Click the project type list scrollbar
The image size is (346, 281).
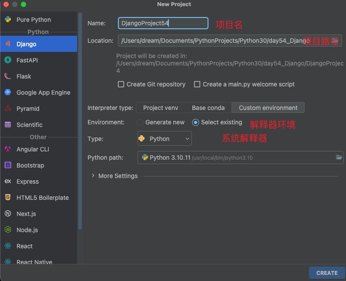click(80, 121)
